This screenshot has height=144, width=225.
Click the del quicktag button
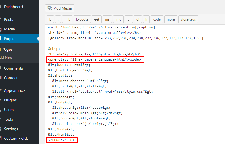(97, 19)
